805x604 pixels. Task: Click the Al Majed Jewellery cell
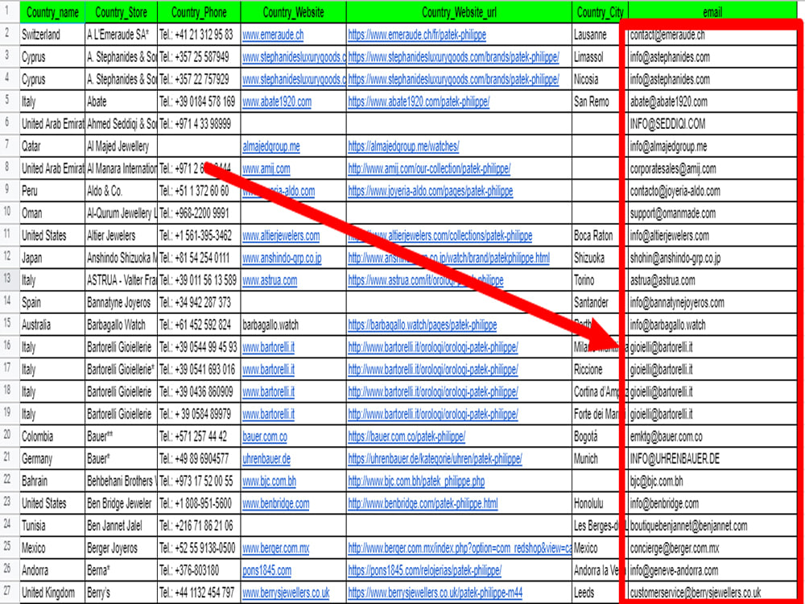click(122, 147)
